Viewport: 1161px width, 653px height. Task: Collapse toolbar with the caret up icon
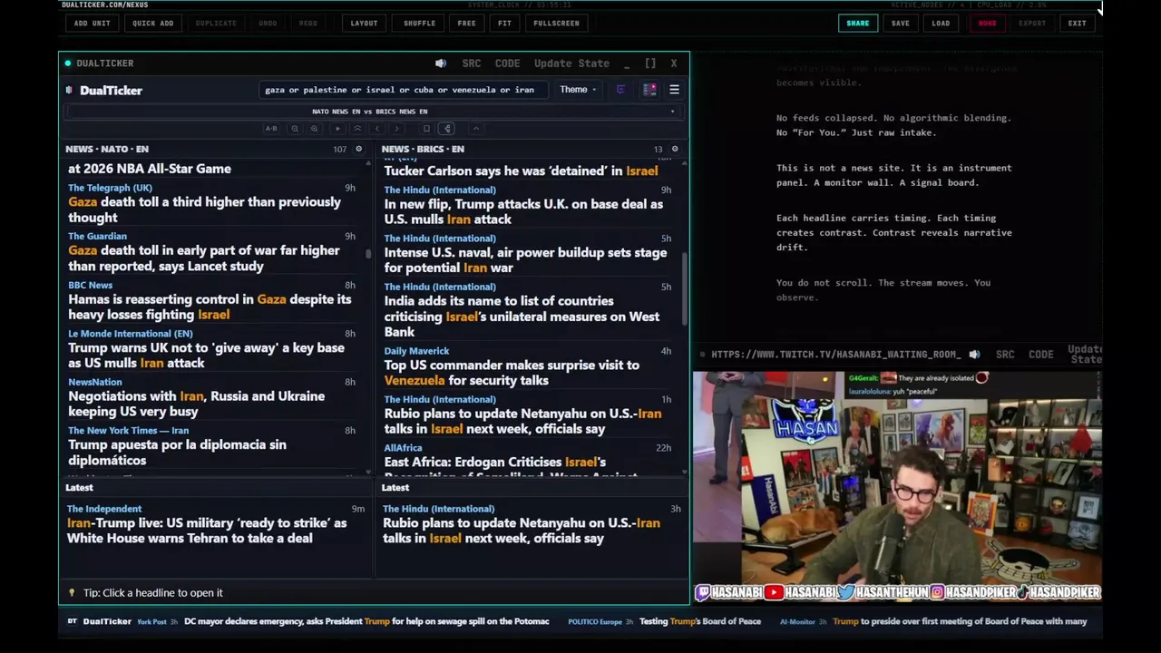[x=475, y=129]
